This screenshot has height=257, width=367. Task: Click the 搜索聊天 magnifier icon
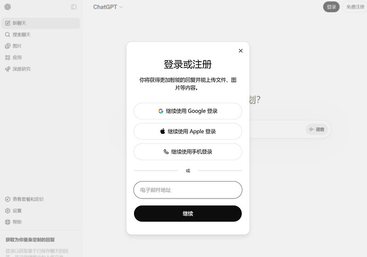(8, 35)
